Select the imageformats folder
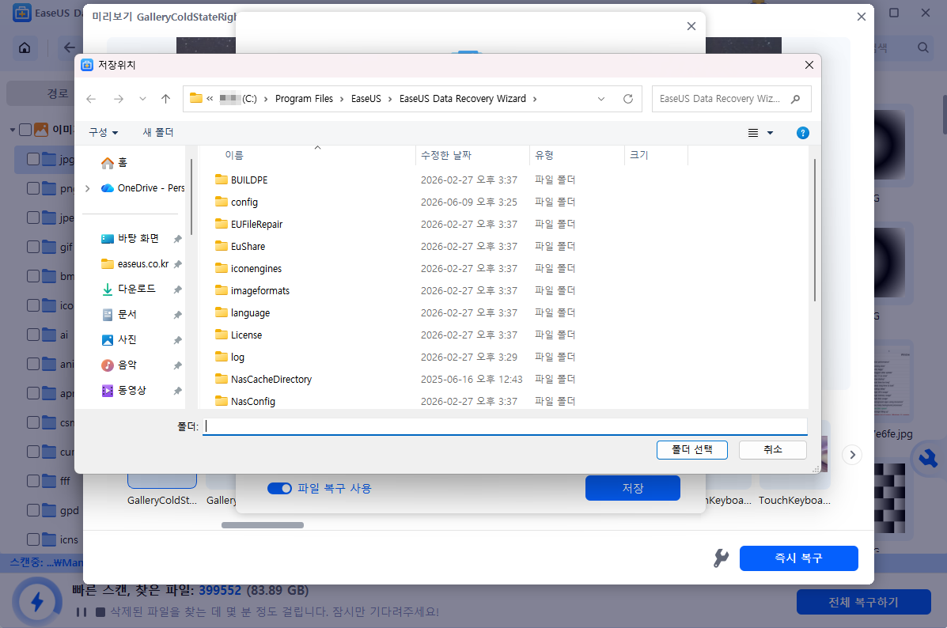 [252, 291]
